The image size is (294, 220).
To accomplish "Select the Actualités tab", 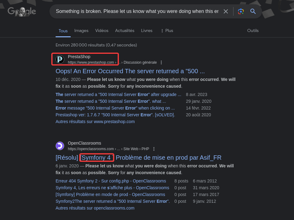I will pyautogui.click(x=125, y=31).
